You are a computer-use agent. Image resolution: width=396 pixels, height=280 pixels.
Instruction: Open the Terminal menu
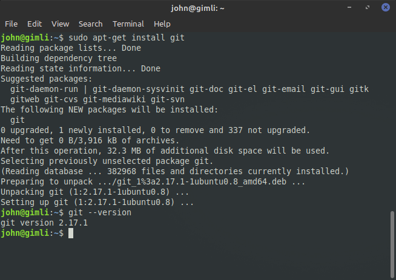(128, 24)
